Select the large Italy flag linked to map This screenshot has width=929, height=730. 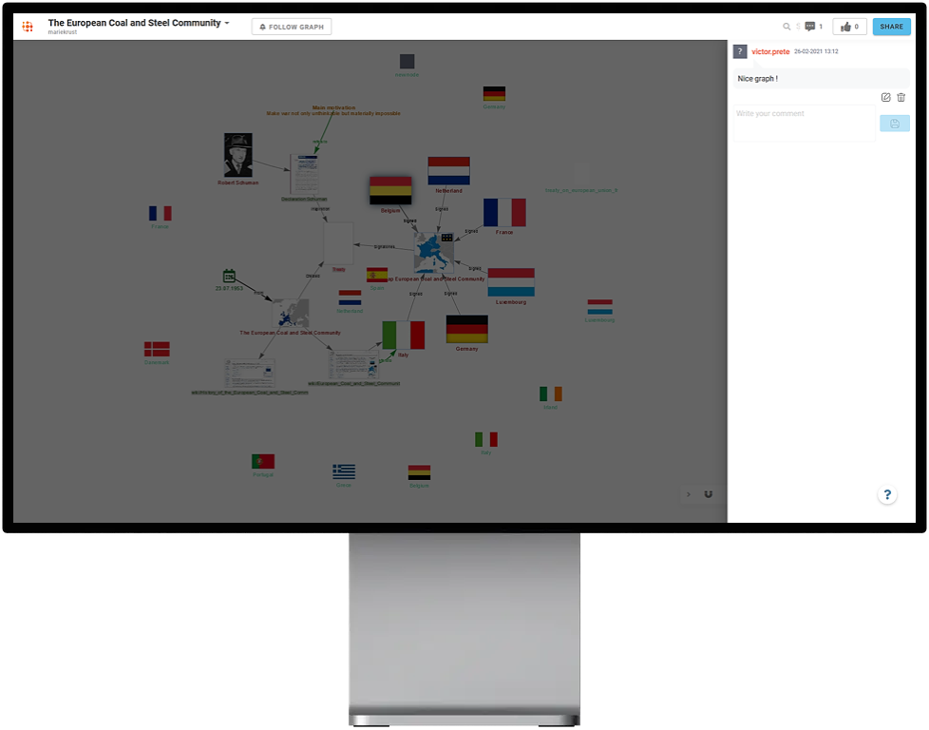404,335
